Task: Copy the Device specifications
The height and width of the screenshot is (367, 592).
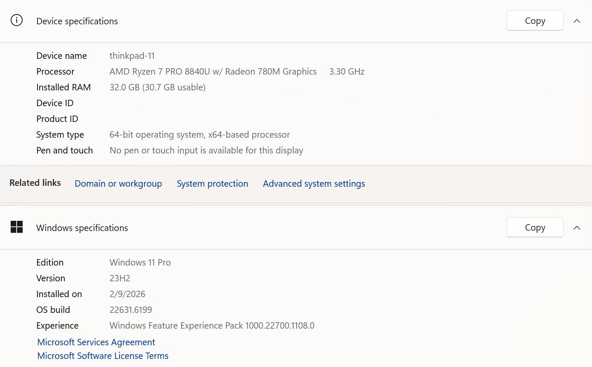Action: click(x=535, y=20)
